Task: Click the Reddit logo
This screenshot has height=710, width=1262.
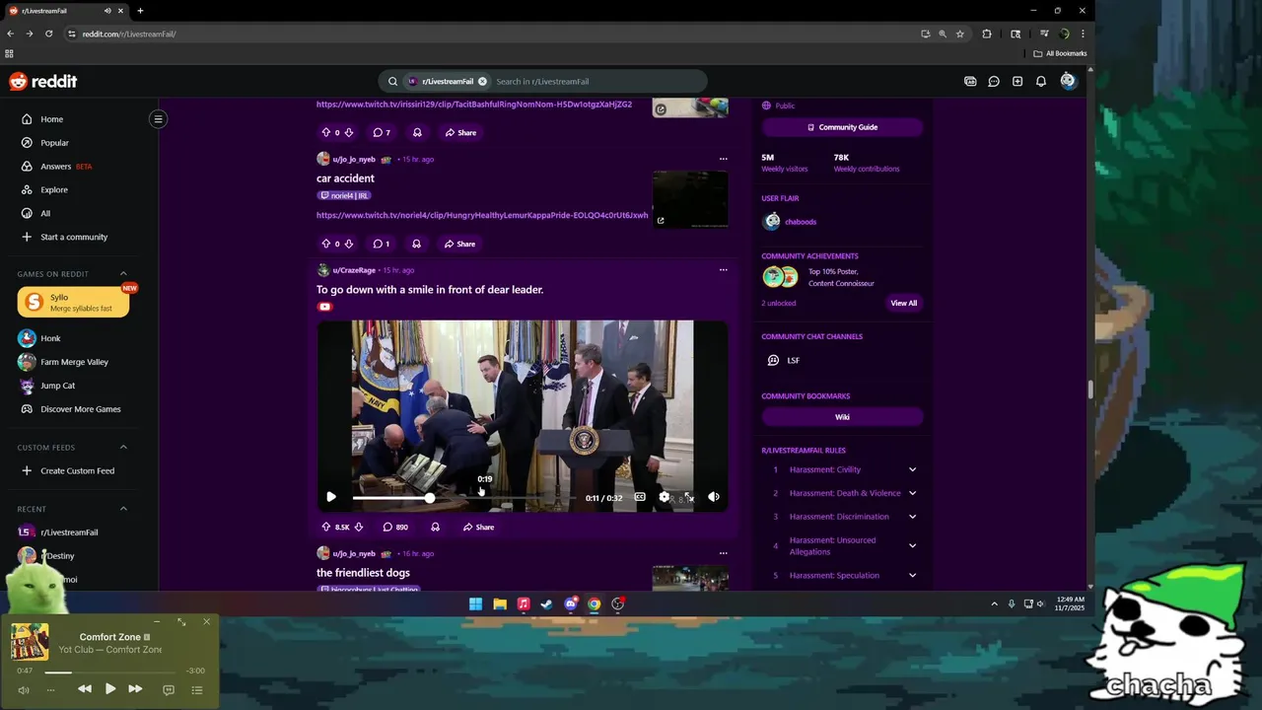Action: pos(42,82)
